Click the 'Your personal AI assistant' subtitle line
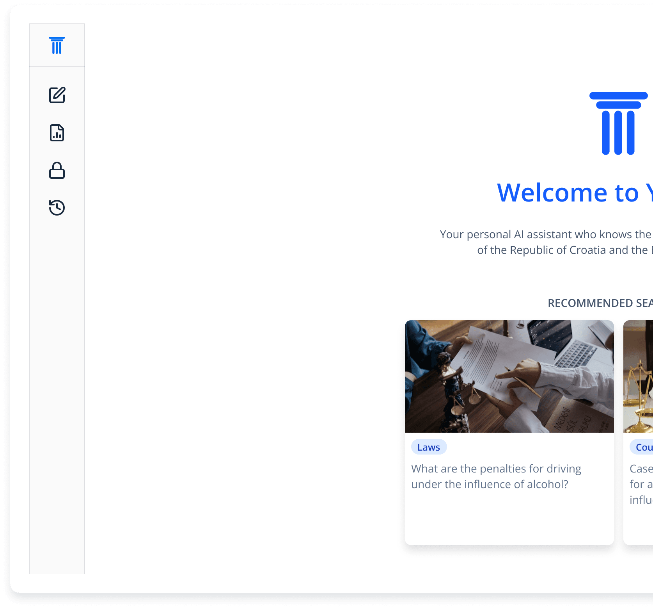 545,234
